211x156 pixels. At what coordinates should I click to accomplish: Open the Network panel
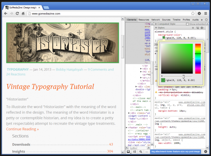pyautogui.click(x=156, y=20)
